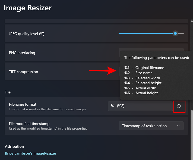
Task: Open Brice Lambson's ImageResizer link
Action: click(x=31, y=153)
